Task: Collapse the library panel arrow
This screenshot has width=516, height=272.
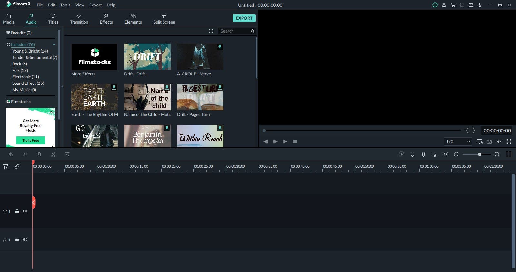Action: tap(62, 86)
